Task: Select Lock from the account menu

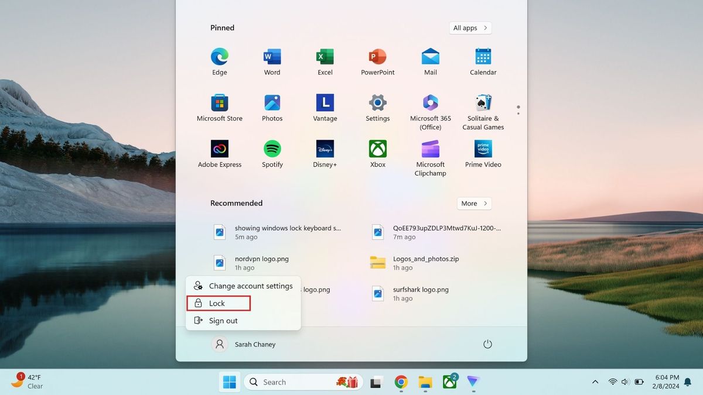Action: pos(219,303)
